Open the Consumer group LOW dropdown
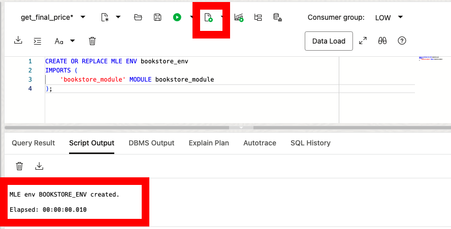451x229 pixels. pos(400,17)
